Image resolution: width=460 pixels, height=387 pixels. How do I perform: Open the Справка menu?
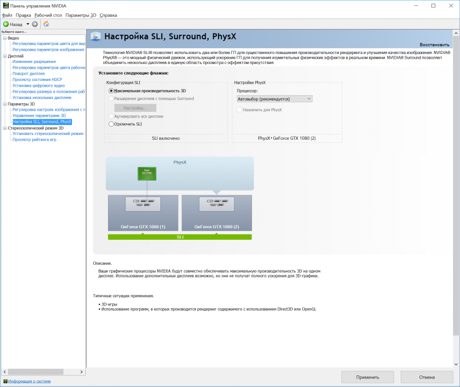[x=109, y=15]
